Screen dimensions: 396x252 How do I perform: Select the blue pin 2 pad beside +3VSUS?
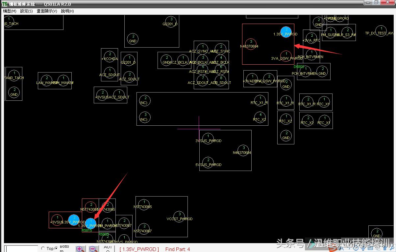pos(74,220)
